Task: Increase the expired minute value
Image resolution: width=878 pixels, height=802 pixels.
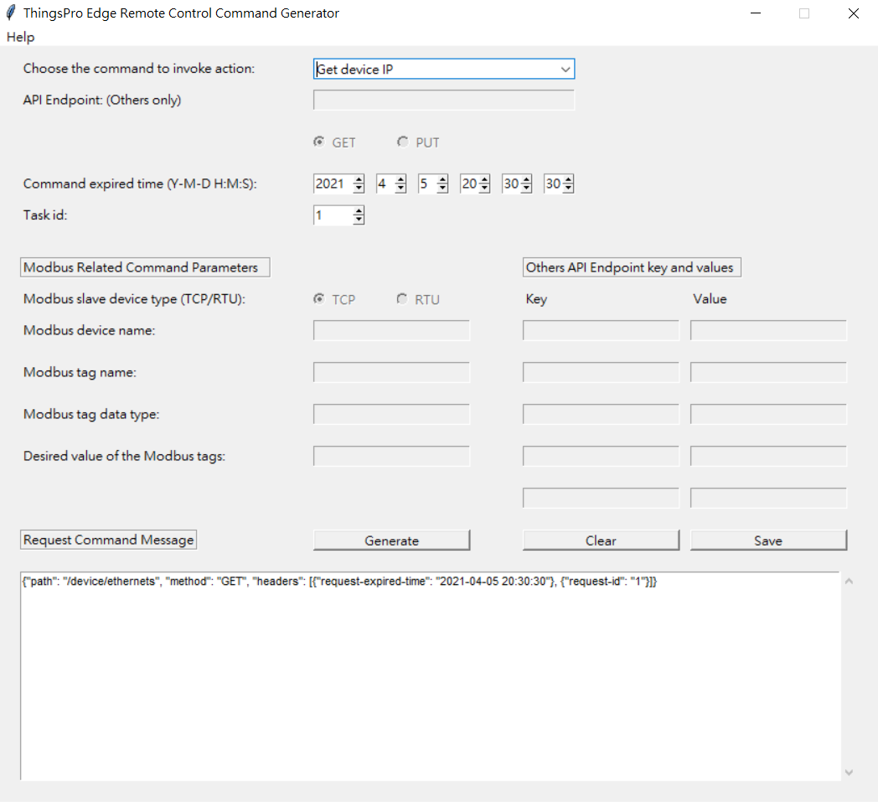Action: click(x=526, y=179)
